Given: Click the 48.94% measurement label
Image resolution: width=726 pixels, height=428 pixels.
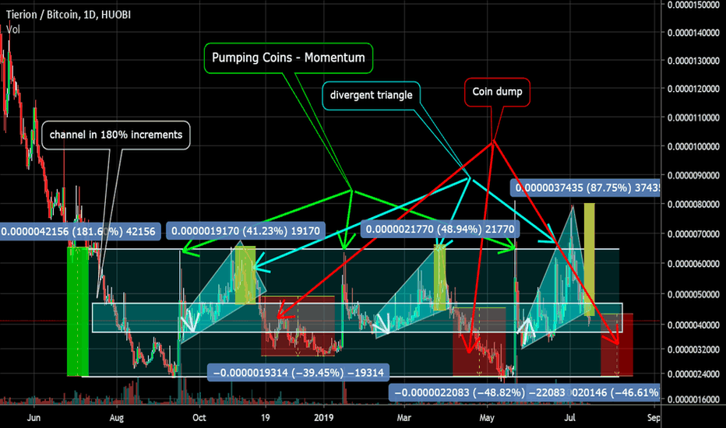Looking at the screenshot, I should click(x=440, y=229).
